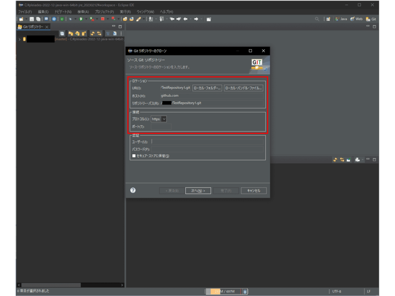Expand the master repository tree node
This screenshot has width=395, height=296.
click(x=20, y=39)
